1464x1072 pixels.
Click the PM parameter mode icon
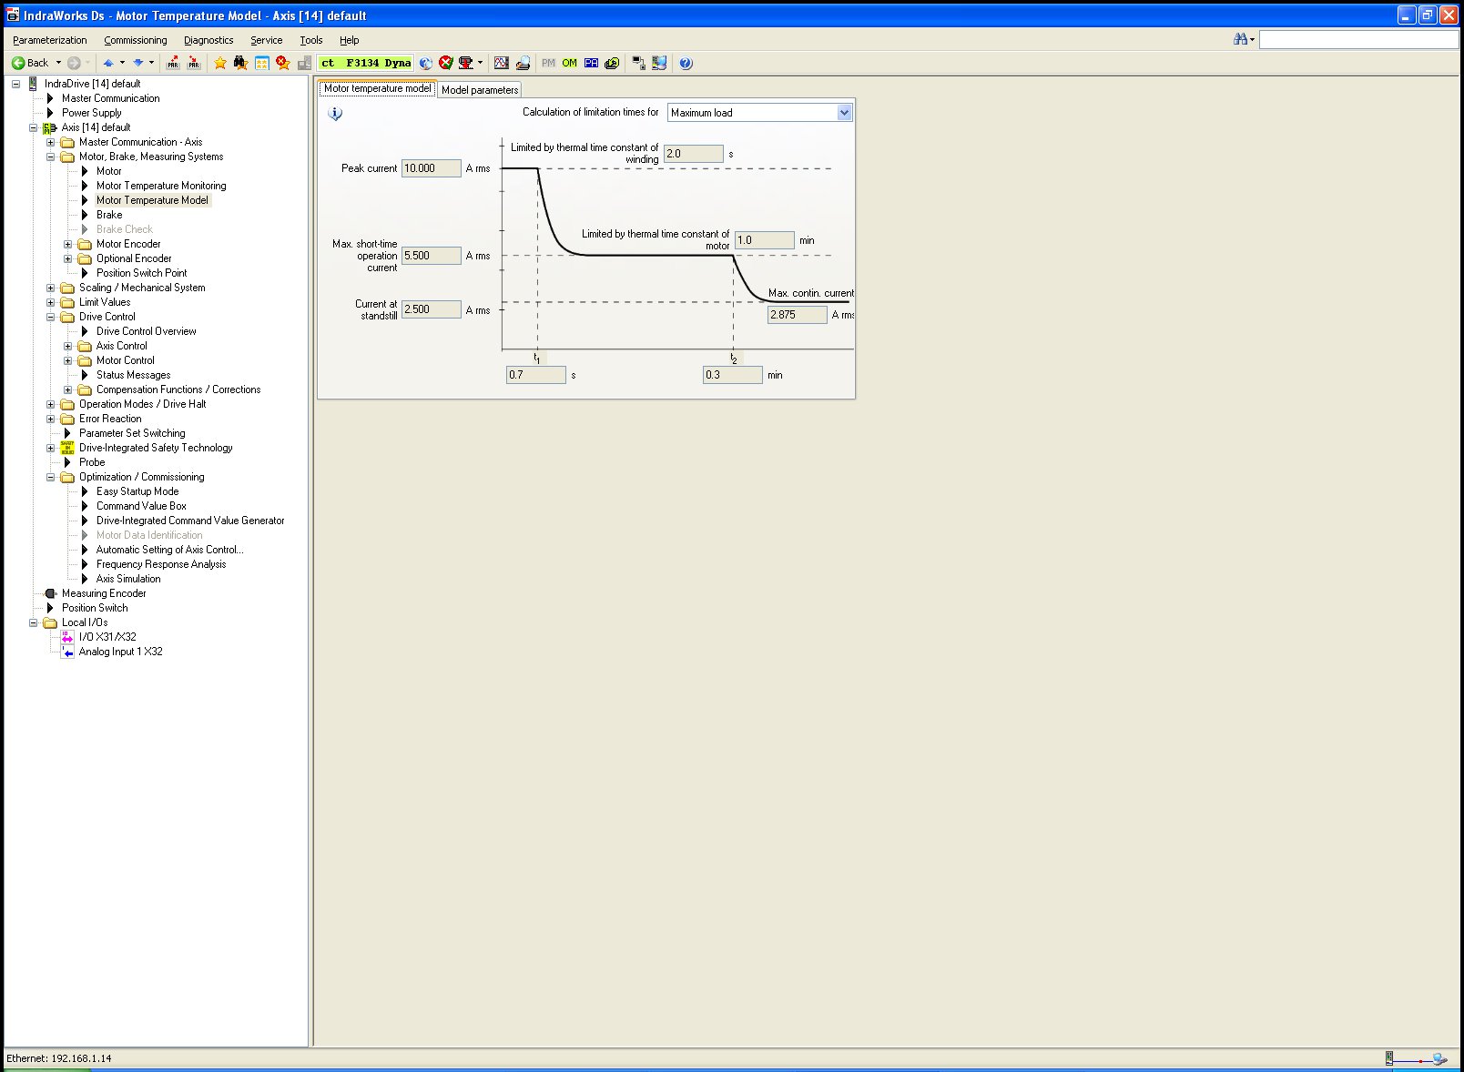coord(548,63)
